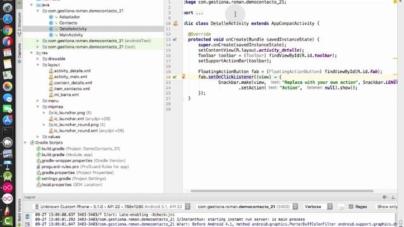Click the Adaptador class icon
This screenshot has width=404, height=227.
pyautogui.click(x=51, y=17)
